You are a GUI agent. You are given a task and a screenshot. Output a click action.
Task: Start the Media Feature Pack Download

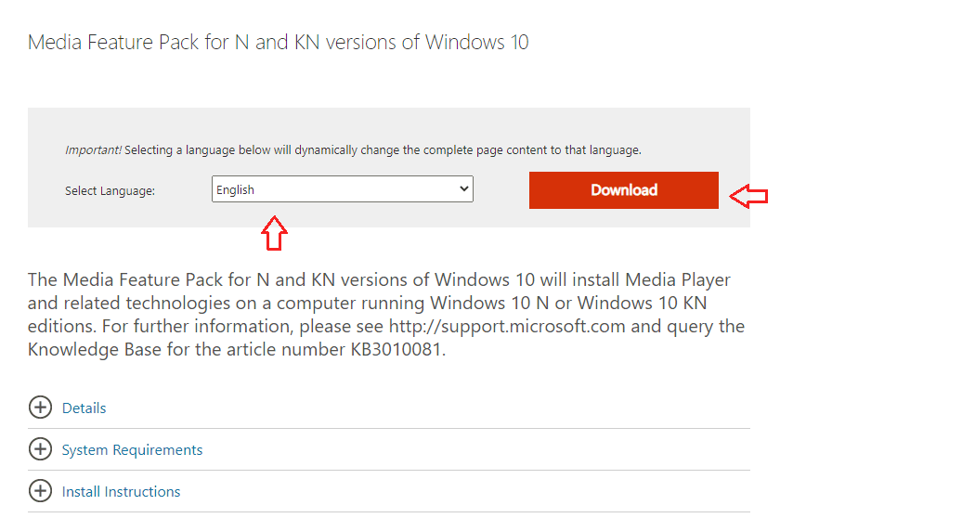pyautogui.click(x=624, y=190)
